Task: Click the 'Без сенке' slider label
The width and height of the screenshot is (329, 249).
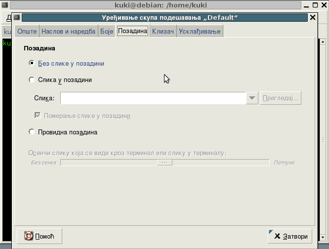Action: tap(44, 163)
